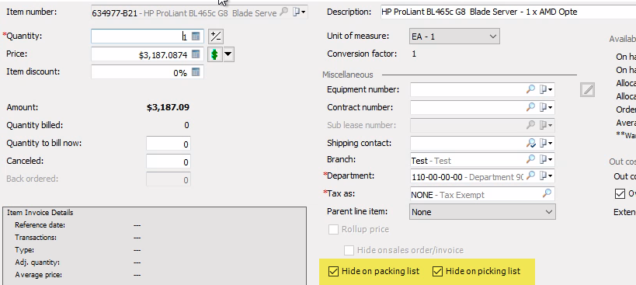This screenshot has width=636, height=285.
Task: Click the Conversion factor value 1
Action: 414,54
